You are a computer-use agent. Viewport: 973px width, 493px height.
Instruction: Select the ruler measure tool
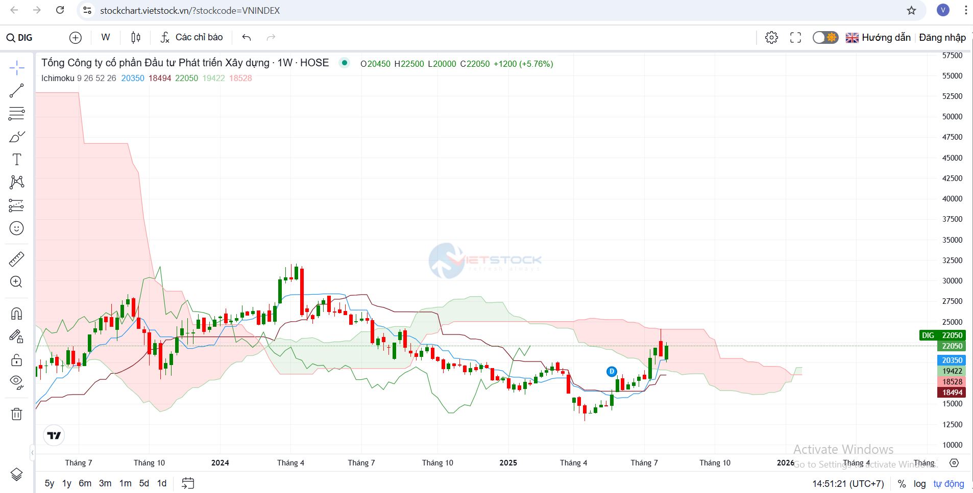[x=16, y=259]
